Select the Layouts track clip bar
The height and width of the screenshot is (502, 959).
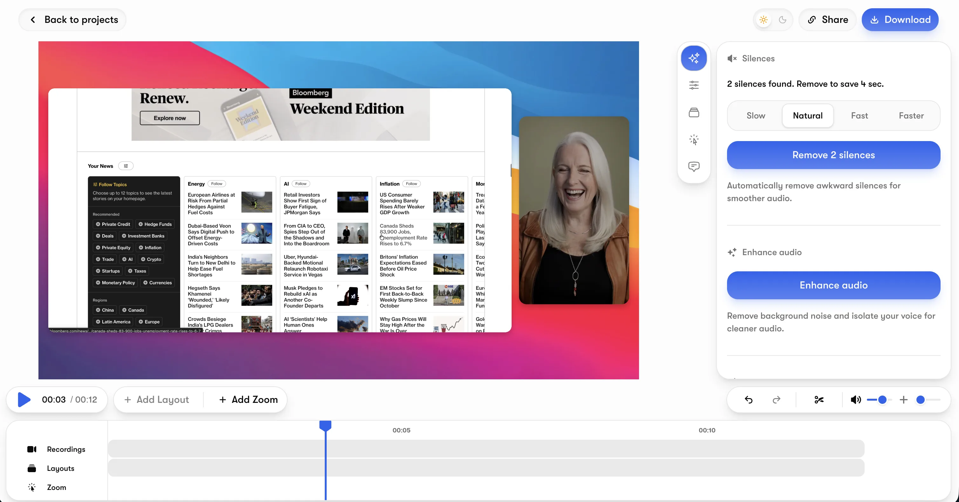(486, 468)
